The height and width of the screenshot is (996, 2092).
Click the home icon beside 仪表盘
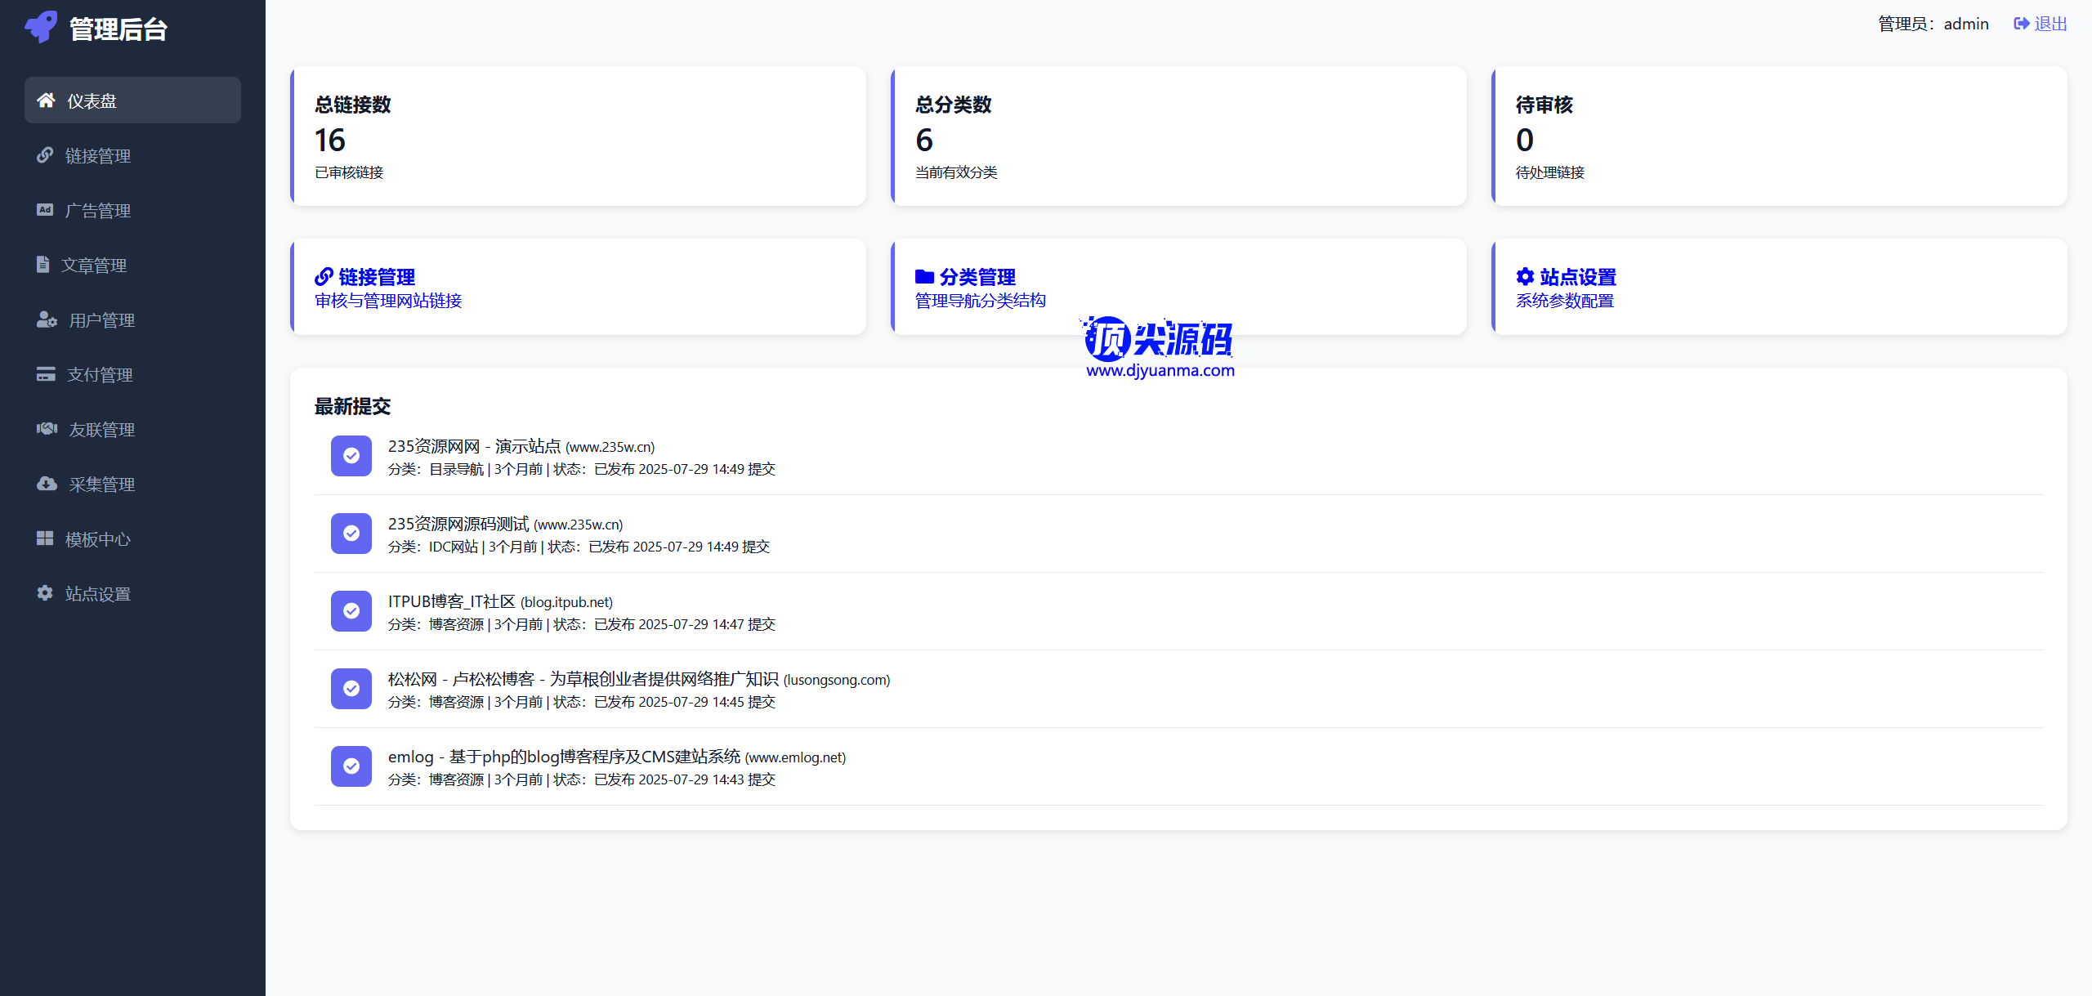coord(46,100)
